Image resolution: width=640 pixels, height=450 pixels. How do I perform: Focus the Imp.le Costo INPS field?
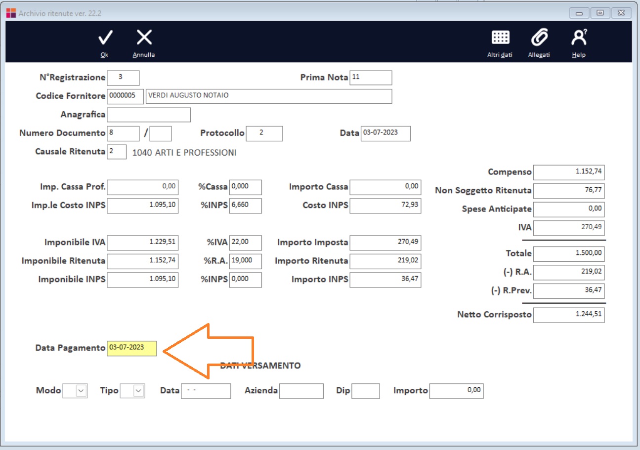142,205
